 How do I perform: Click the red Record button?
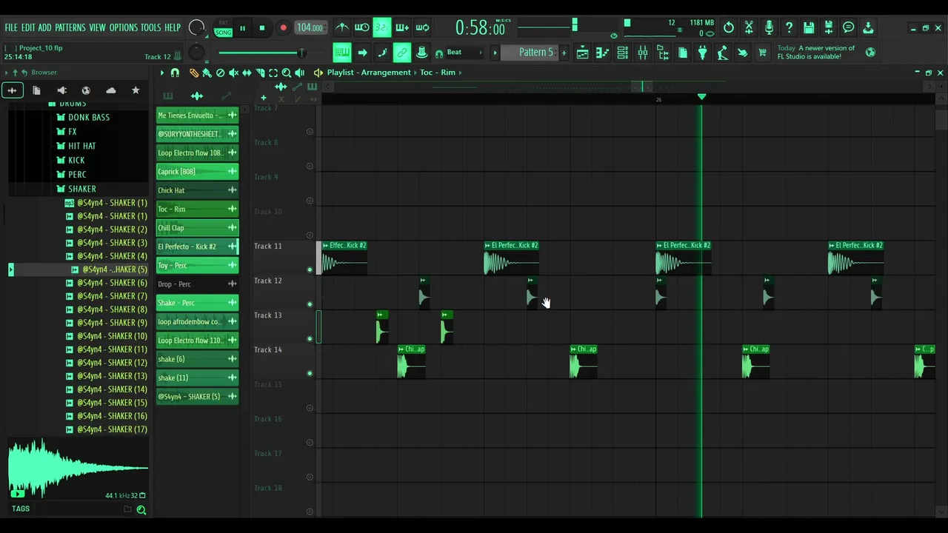[283, 29]
